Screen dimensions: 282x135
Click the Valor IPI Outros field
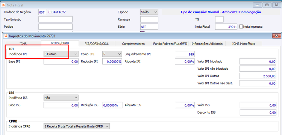[x=258, y=76]
